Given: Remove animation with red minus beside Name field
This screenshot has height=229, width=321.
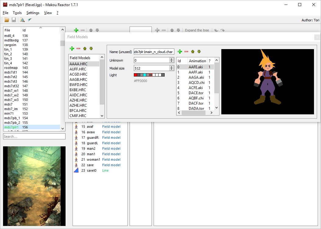Looking at the screenshot, I should 186,52.
